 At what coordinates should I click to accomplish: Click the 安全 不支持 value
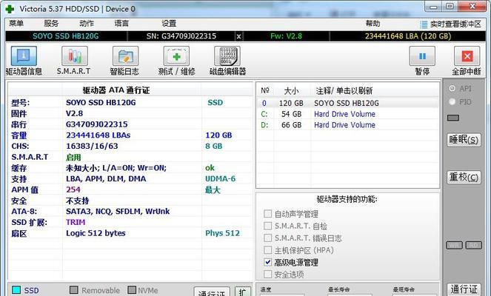click(x=77, y=201)
